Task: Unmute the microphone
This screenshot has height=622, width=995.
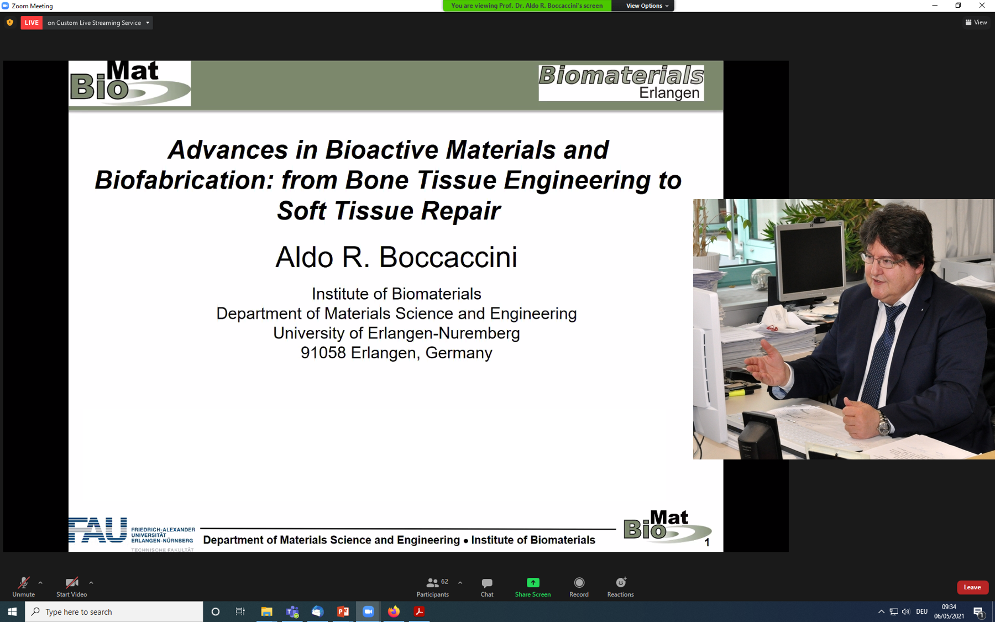Action: (23, 587)
